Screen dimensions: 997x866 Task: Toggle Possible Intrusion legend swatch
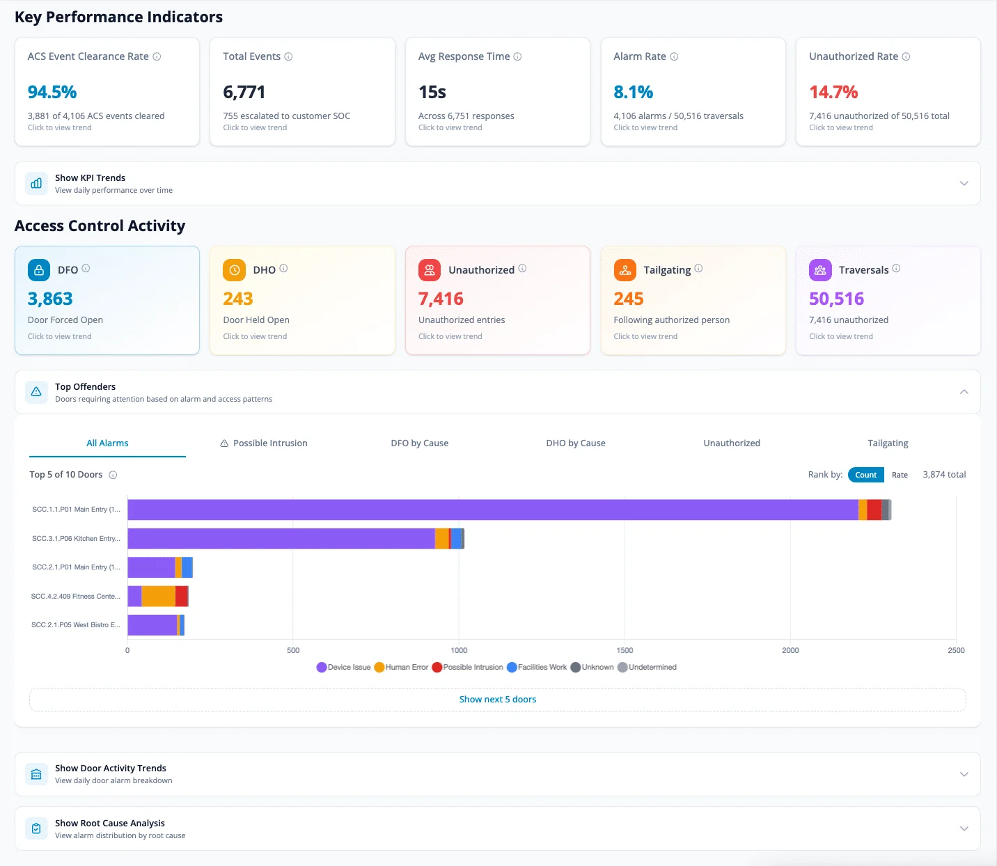(437, 667)
